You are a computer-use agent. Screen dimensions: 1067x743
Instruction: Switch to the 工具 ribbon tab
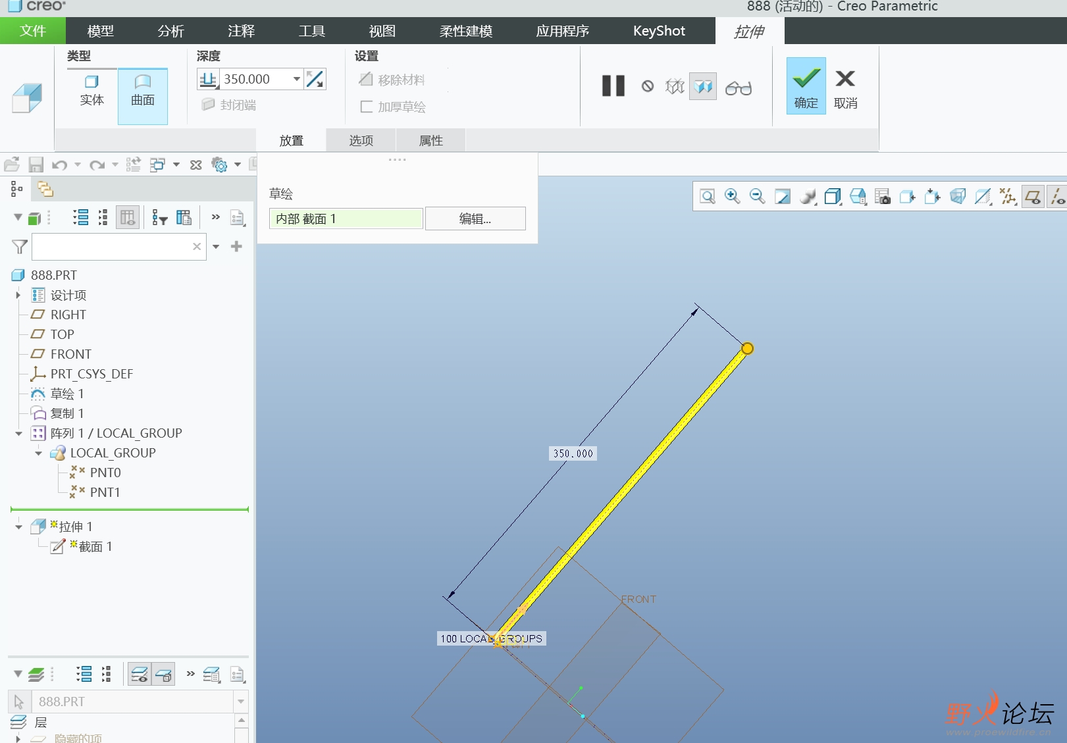point(312,31)
